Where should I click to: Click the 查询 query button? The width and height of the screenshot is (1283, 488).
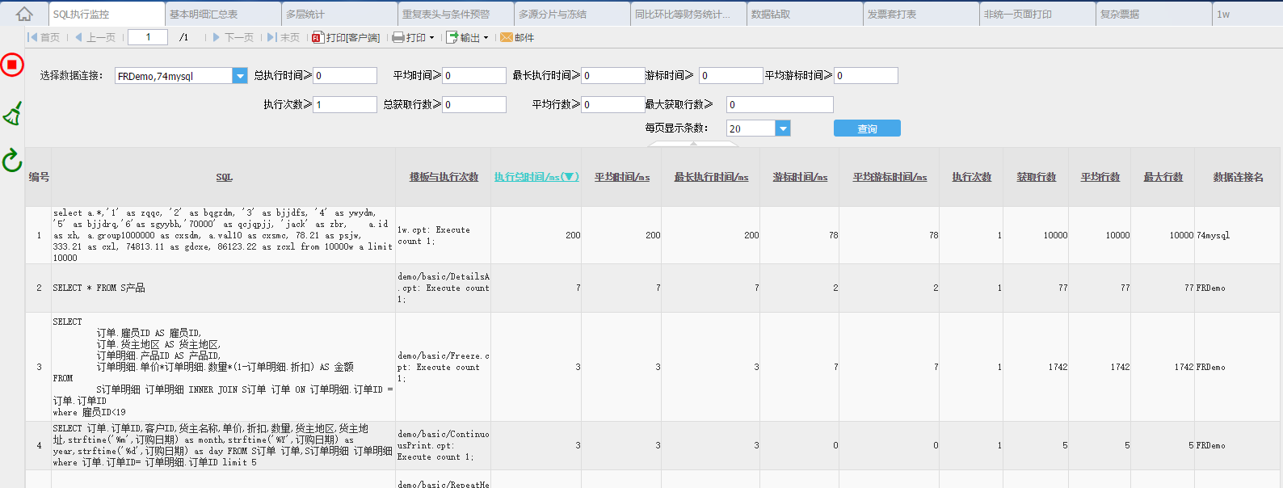867,128
